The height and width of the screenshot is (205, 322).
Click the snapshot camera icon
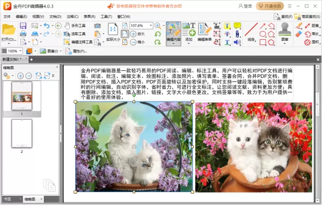97,26
